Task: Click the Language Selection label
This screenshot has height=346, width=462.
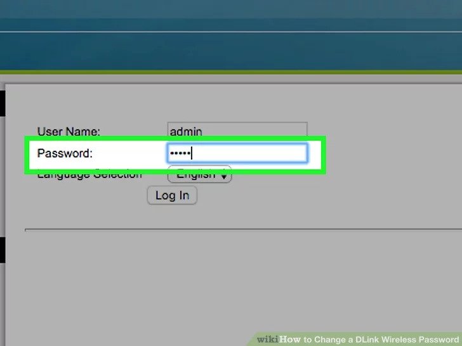Action: (x=89, y=174)
